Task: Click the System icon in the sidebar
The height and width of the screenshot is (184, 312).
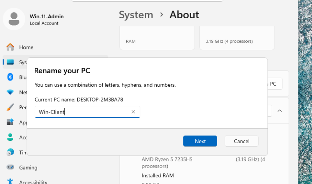Action: click(x=11, y=62)
